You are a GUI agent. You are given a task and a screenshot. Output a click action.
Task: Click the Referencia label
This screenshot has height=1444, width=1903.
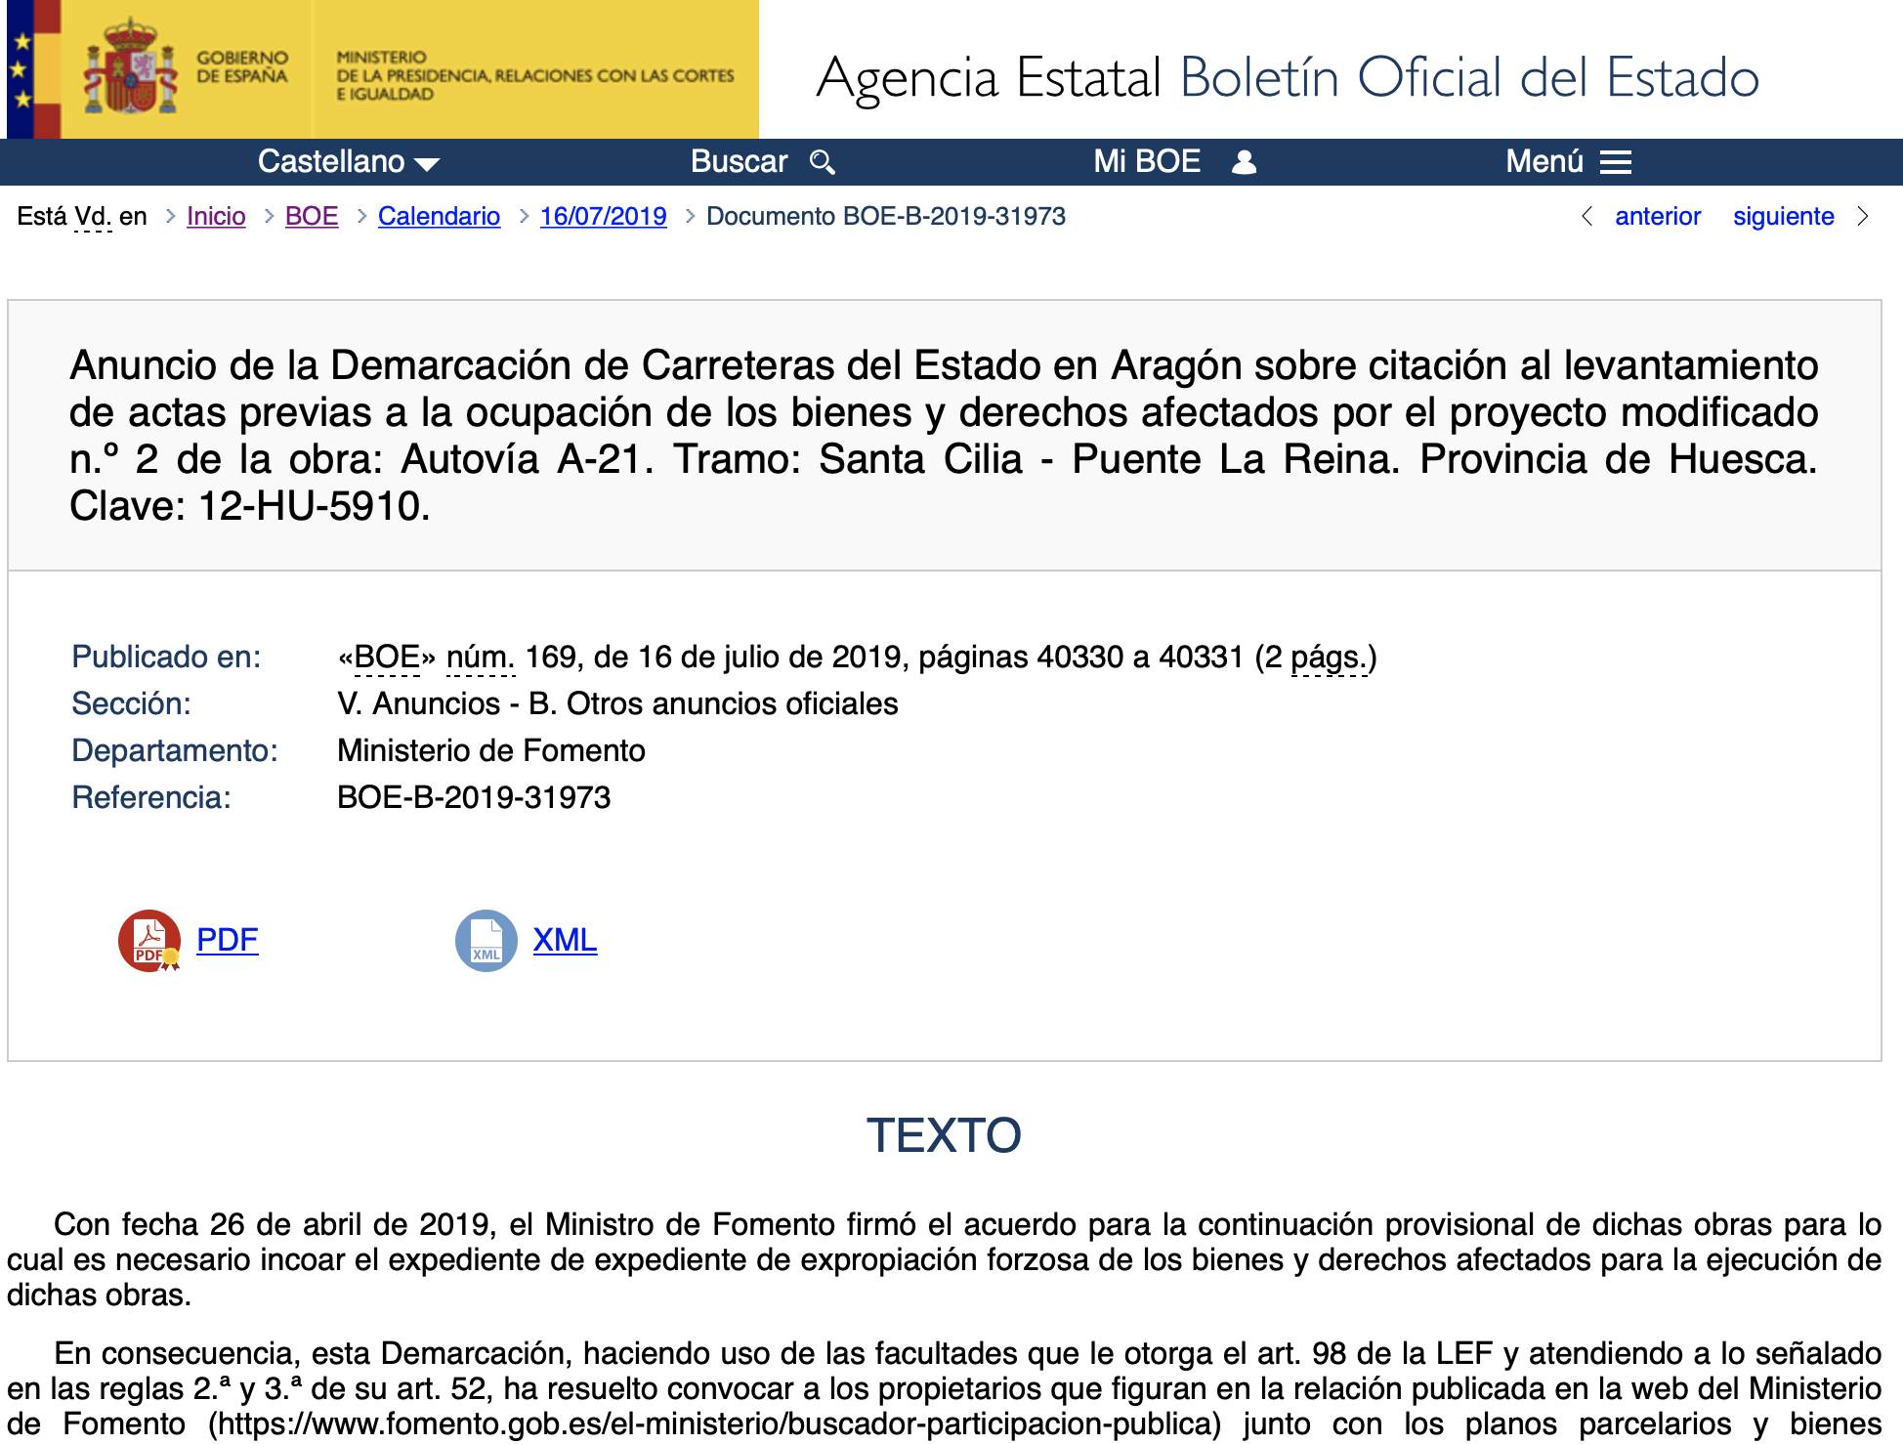tap(151, 798)
